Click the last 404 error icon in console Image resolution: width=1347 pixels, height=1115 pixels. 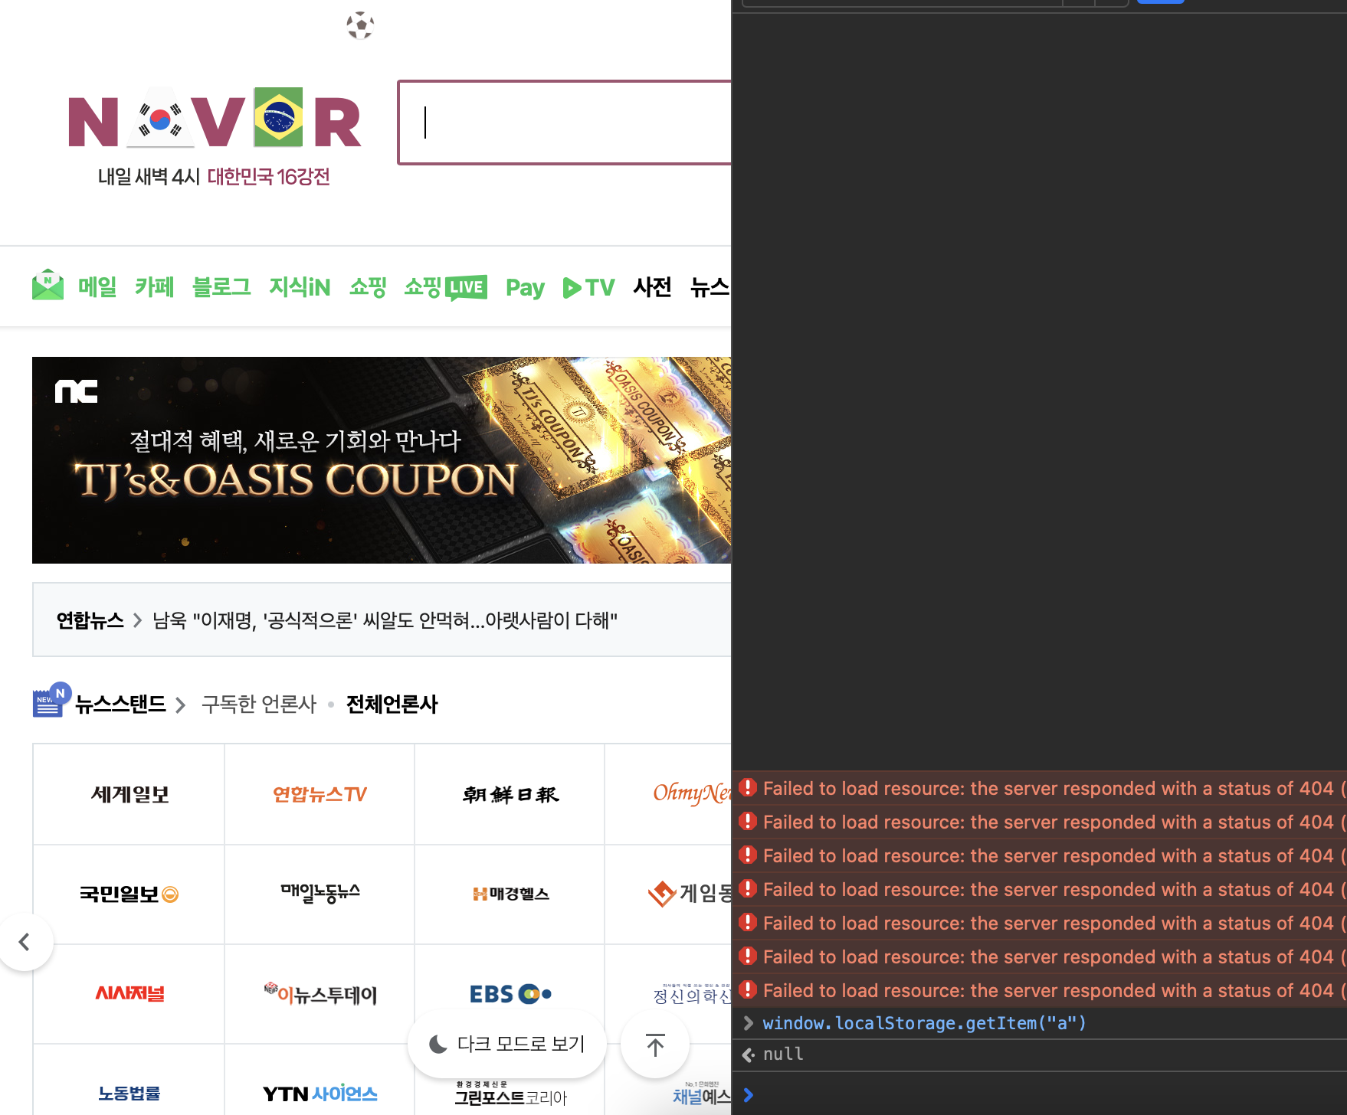[x=748, y=989]
